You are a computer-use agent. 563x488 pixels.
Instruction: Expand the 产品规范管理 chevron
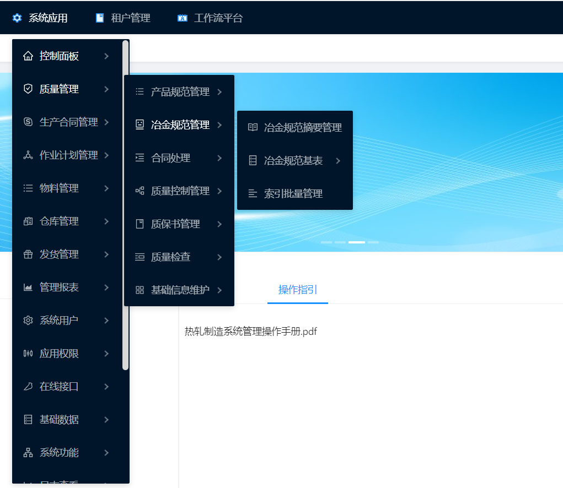(219, 92)
